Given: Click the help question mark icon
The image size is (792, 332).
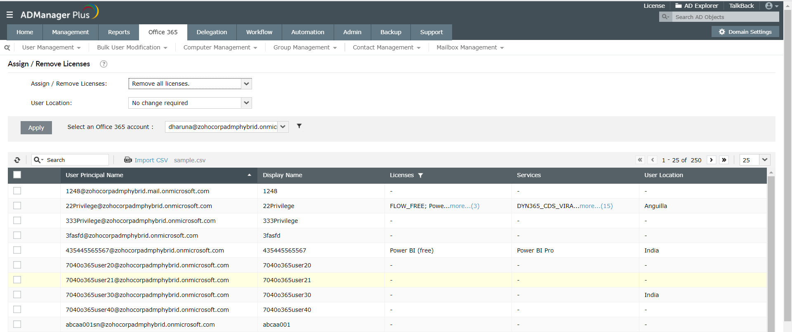Looking at the screenshot, I should pos(104,64).
